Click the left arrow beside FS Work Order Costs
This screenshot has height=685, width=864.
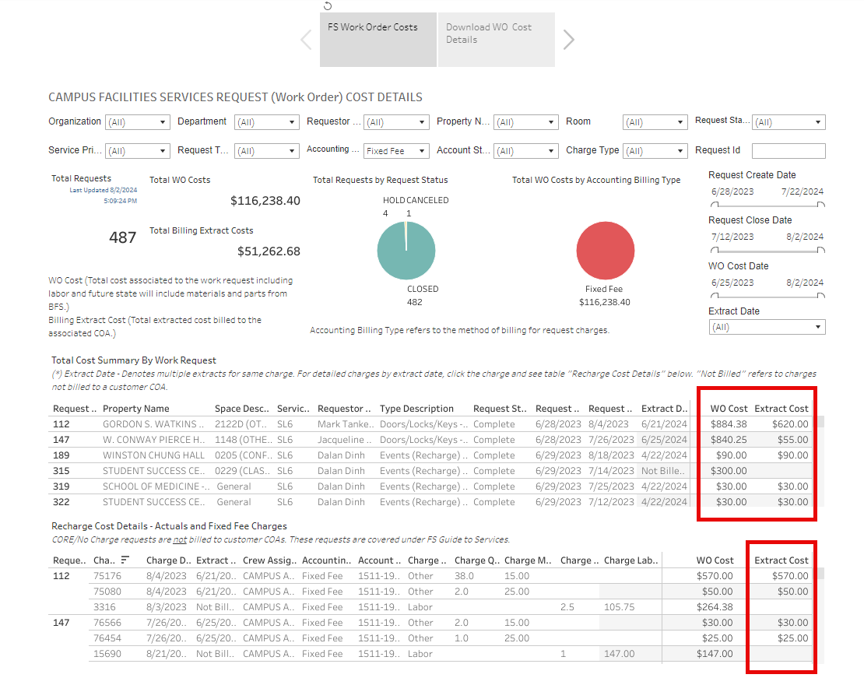pos(306,39)
